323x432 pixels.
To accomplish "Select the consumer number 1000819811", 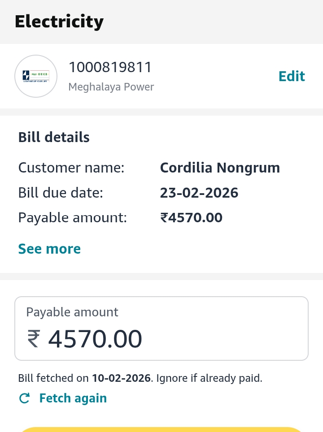I will (x=110, y=68).
